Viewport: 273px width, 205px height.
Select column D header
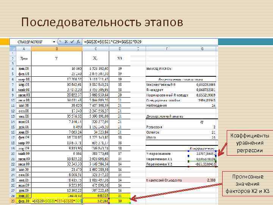(x=119, y=49)
